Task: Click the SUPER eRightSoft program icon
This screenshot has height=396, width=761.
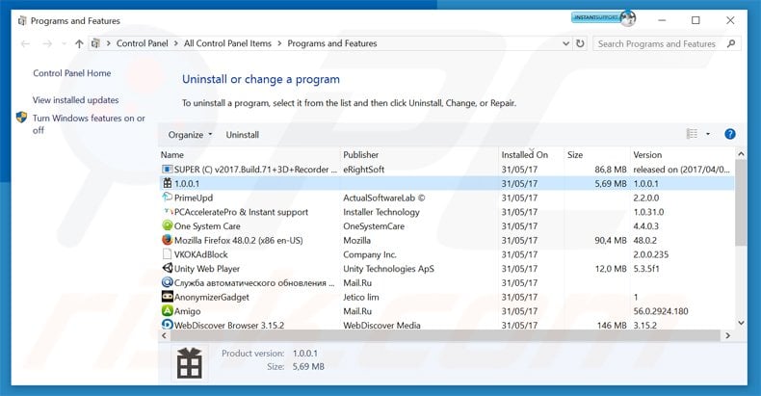Action: [x=167, y=170]
